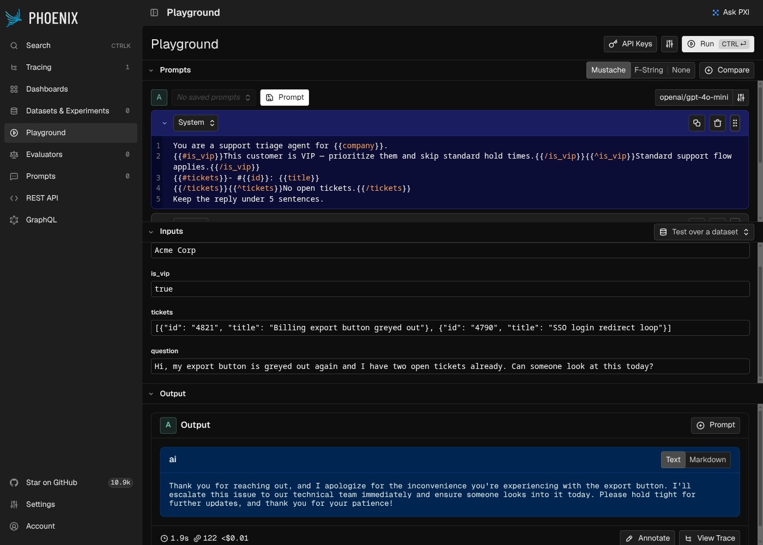The width and height of the screenshot is (763, 545).
Task: Click the GitHub icon
Action: click(x=14, y=483)
